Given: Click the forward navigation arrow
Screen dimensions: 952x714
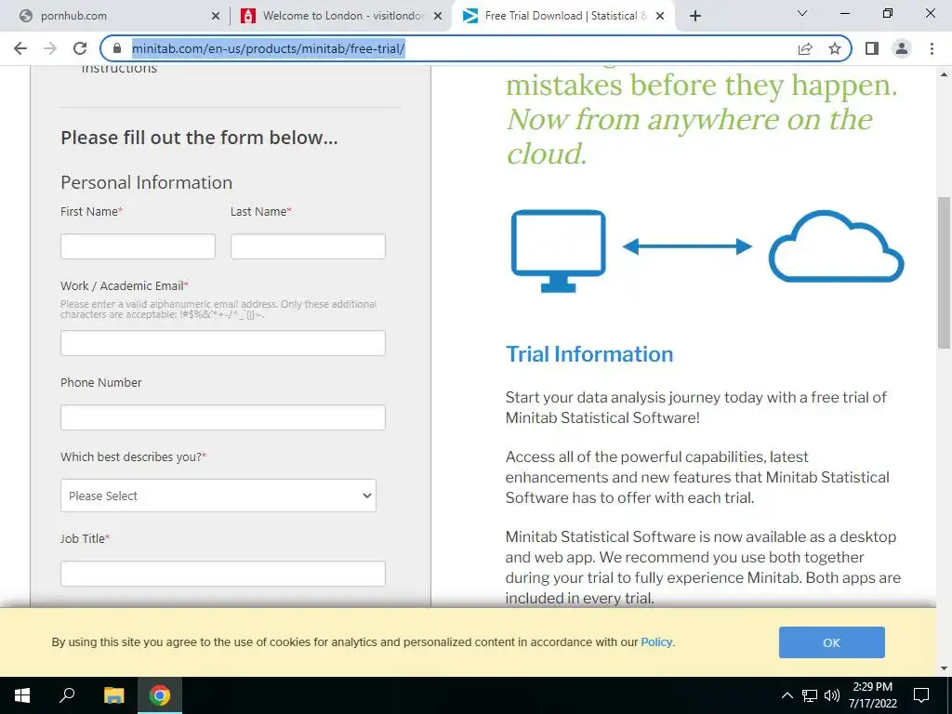Looking at the screenshot, I should coord(50,48).
